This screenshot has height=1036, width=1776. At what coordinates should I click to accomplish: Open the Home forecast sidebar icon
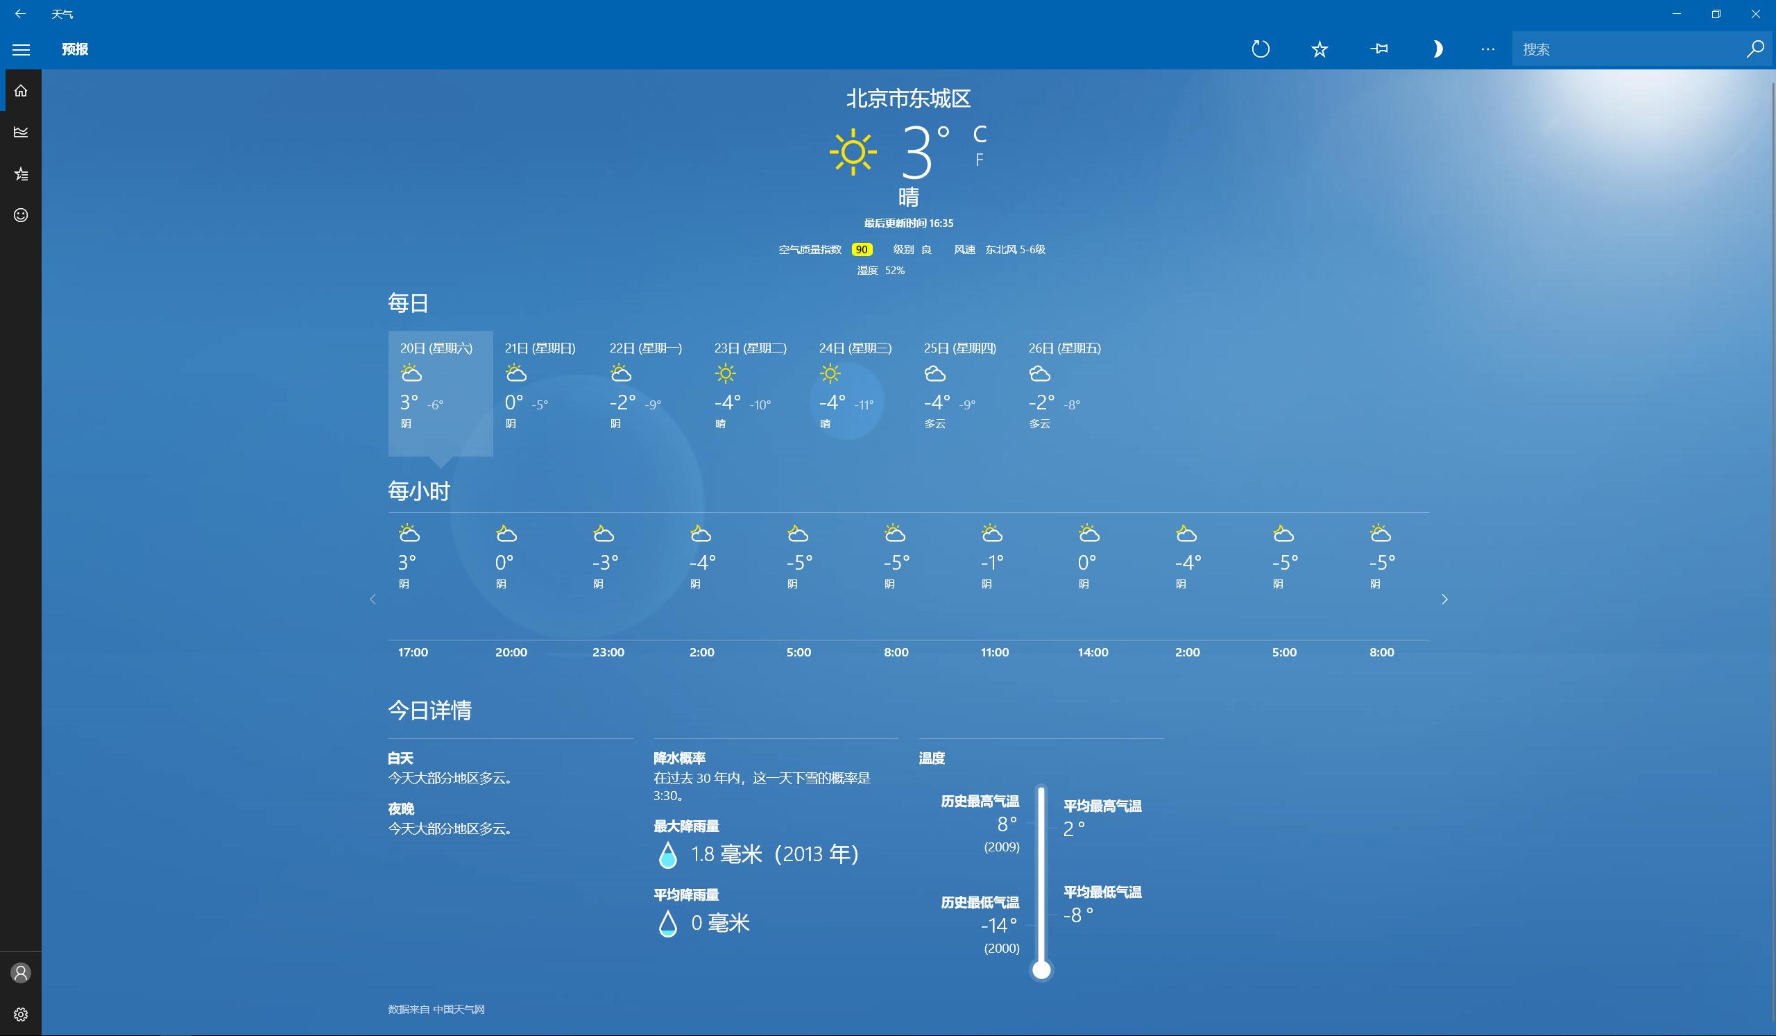(21, 91)
